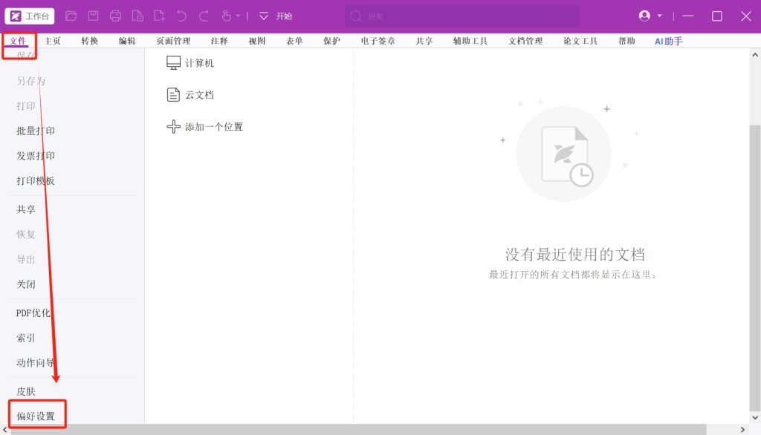Click the search box in title bar
Viewport: 761px width, 435px height.
[461, 16]
